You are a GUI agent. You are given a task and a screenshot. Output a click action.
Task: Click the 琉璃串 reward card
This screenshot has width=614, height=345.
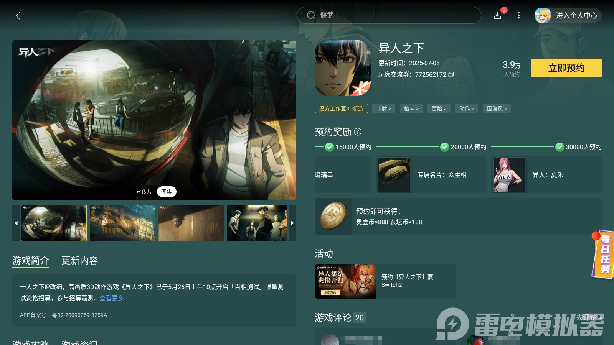343,175
